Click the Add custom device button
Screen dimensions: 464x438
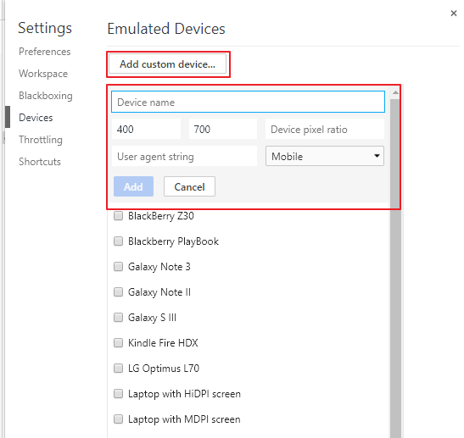[167, 64]
